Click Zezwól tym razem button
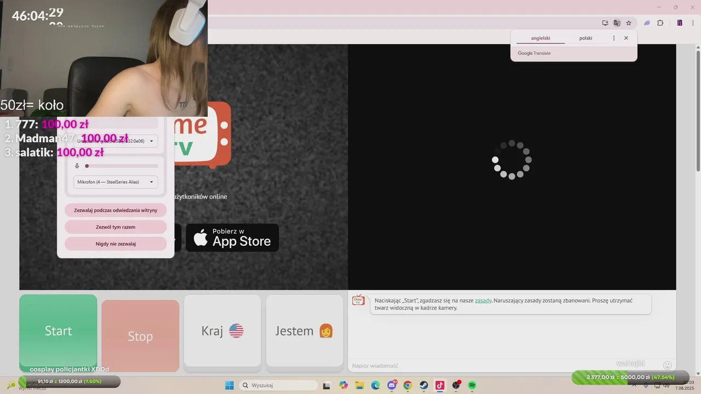This screenshot has height=394, width=701. (116, 227)
